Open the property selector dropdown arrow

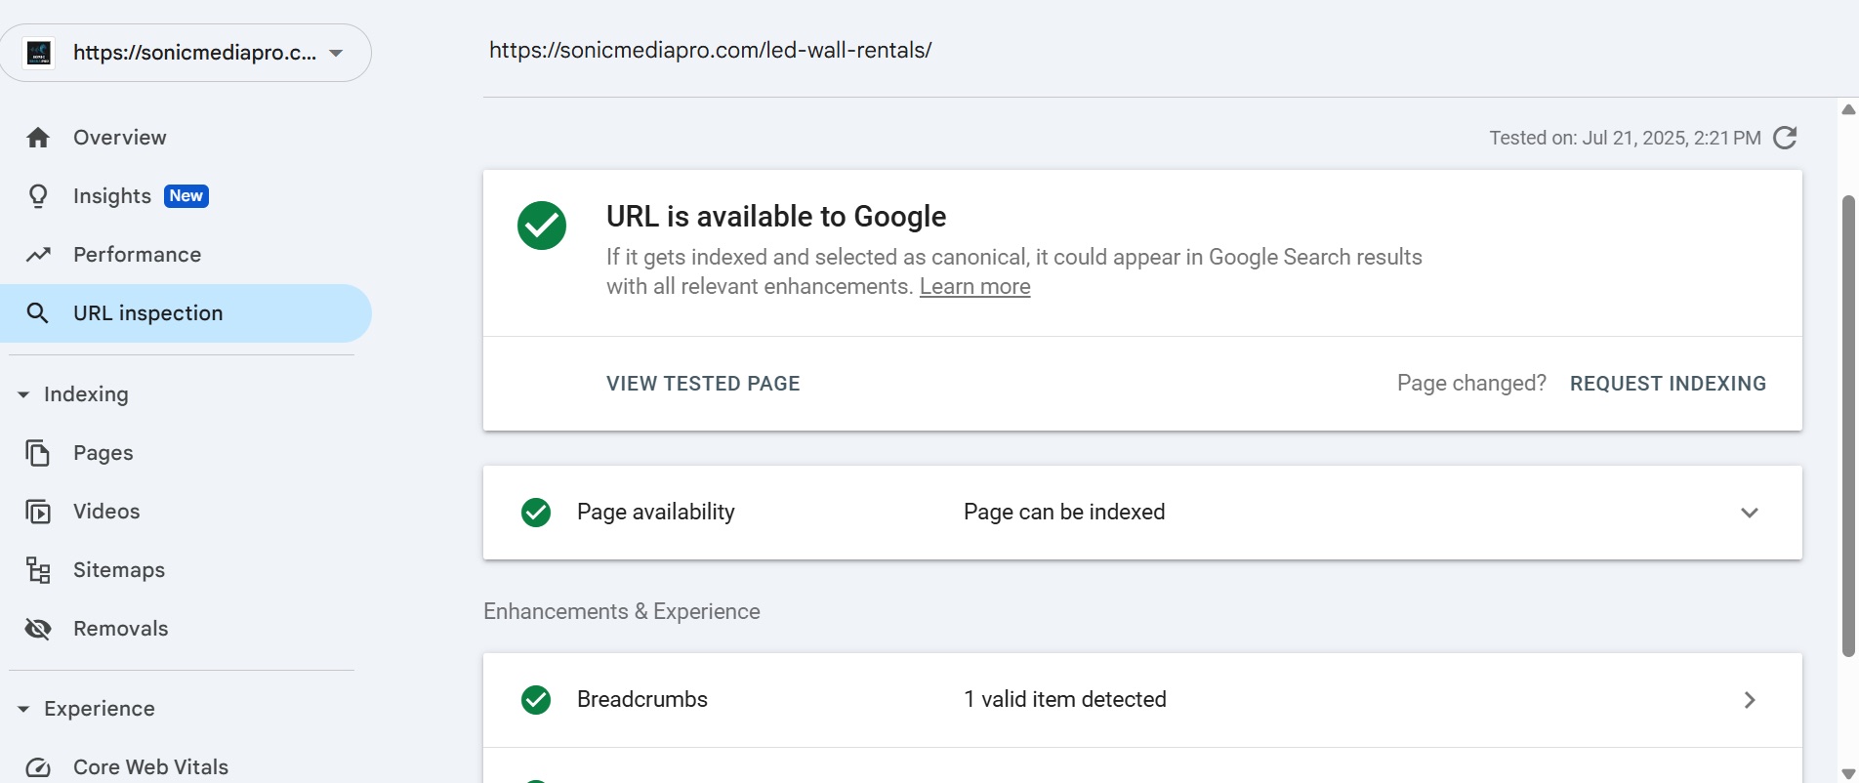tap(336, 53)
